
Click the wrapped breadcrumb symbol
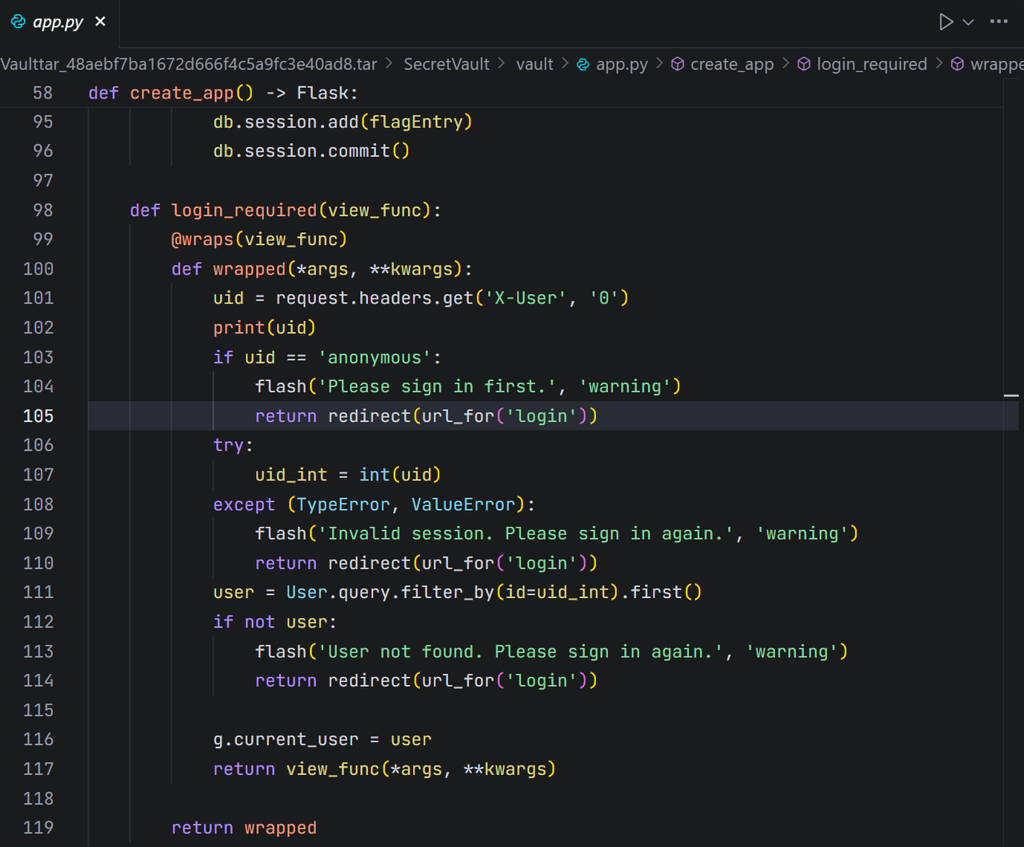click(996, 64)
